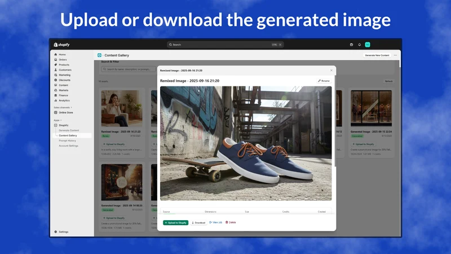Open the holiday shop window thumbnail
451x254 pixels.
[122, 182]
